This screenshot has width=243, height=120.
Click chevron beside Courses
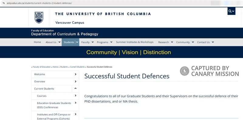(75, 96)
